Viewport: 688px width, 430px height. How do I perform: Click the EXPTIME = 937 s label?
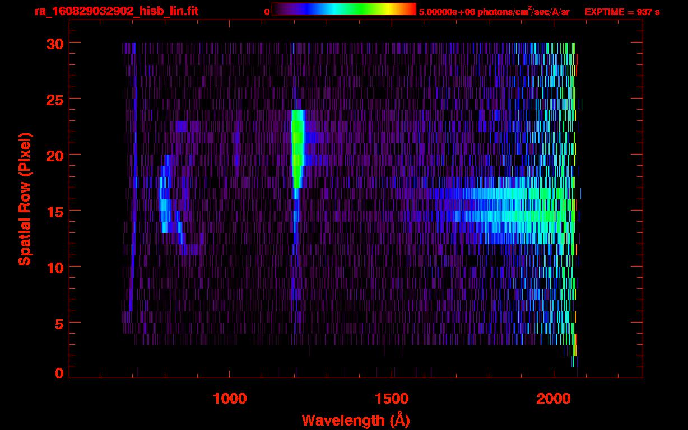[622, 12]
